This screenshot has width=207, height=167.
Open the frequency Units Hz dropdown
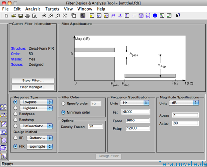134,103
